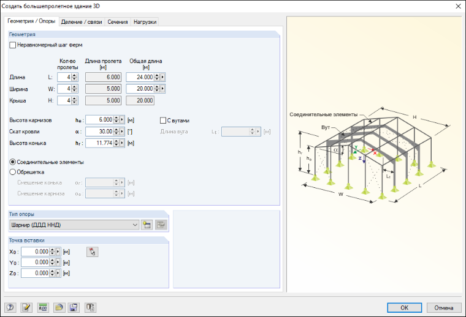Expand arrow menu beside total length 24.000
Viewport: 466px width, 317px height.
pyautogui.click(x=162, y=77)
